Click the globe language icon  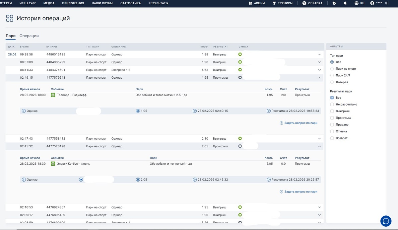tap(357, 3)
